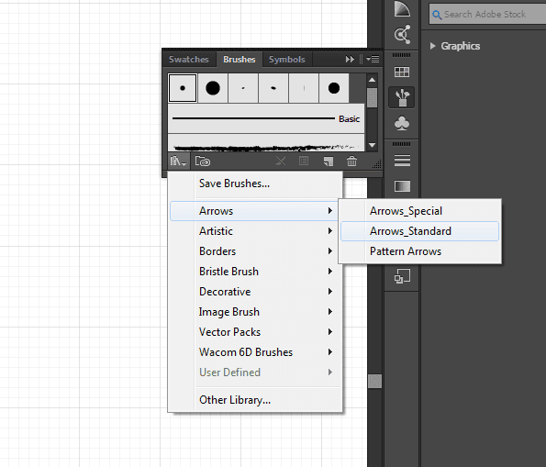
Task: Choose Other Library... menu item
Action: [x=254, y=400]
